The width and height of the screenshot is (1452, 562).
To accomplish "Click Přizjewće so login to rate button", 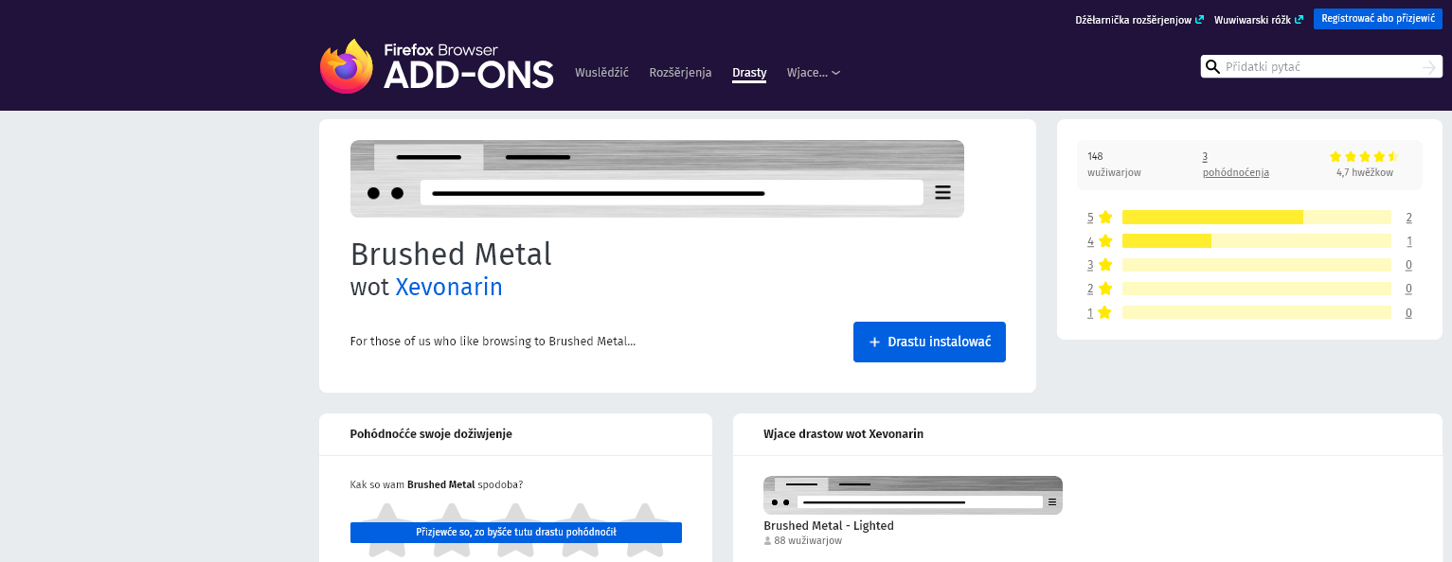I will 516,533.
